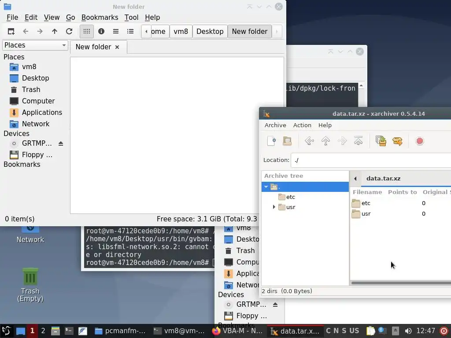Click Desktop path button

[210, 31]
